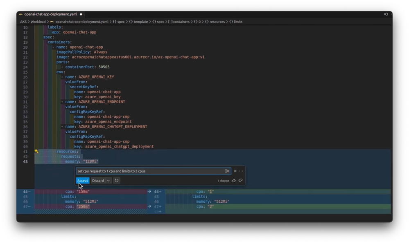
Task: Click the '1 change' label
Action: click(x=223, y=181)
